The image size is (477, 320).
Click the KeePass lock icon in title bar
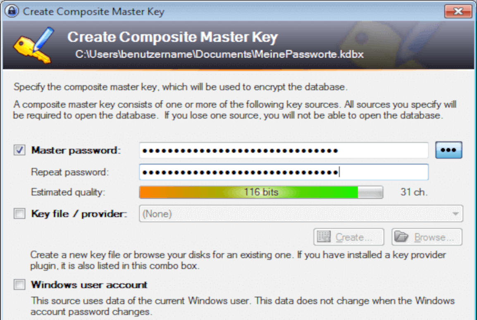[12, 11]
